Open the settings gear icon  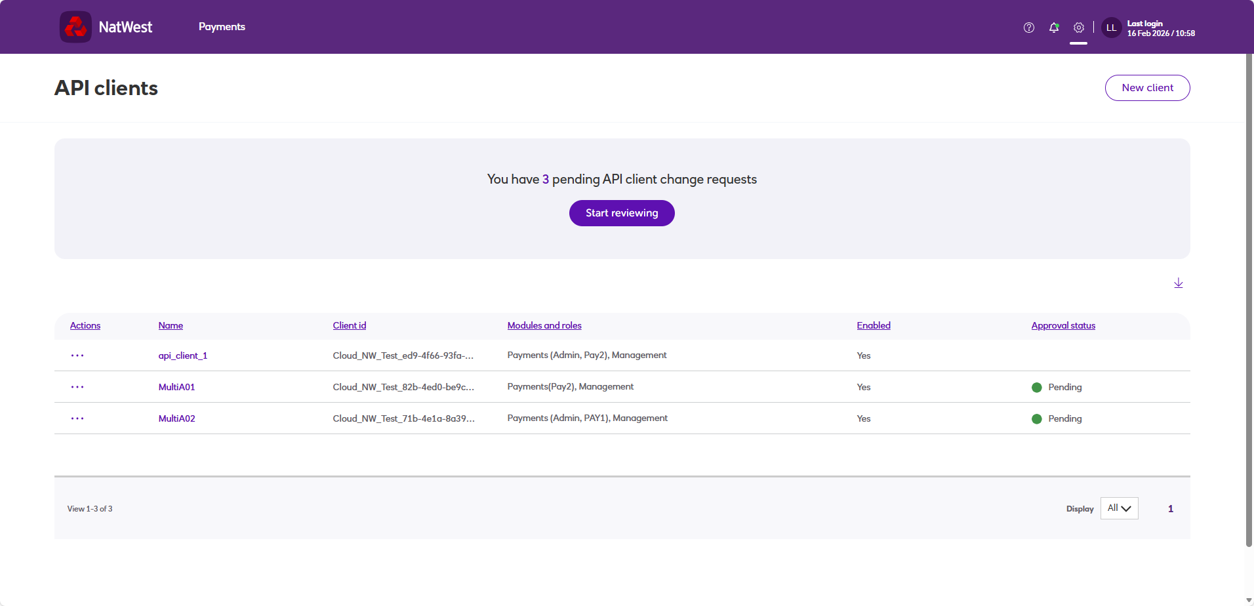click(1079, 28)
